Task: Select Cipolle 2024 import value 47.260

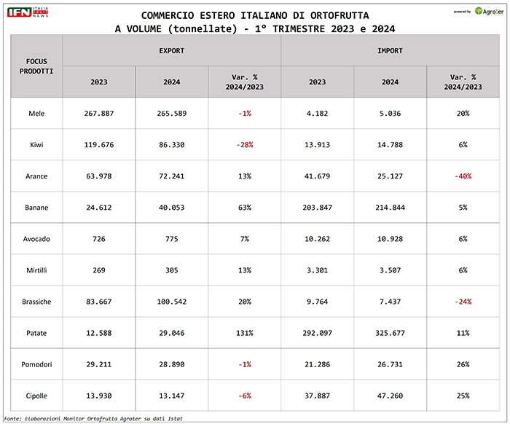Action: click(x=390, y=396)
